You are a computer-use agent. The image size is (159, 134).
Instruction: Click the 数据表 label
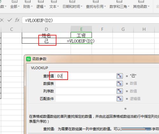[x=48, y=84]
